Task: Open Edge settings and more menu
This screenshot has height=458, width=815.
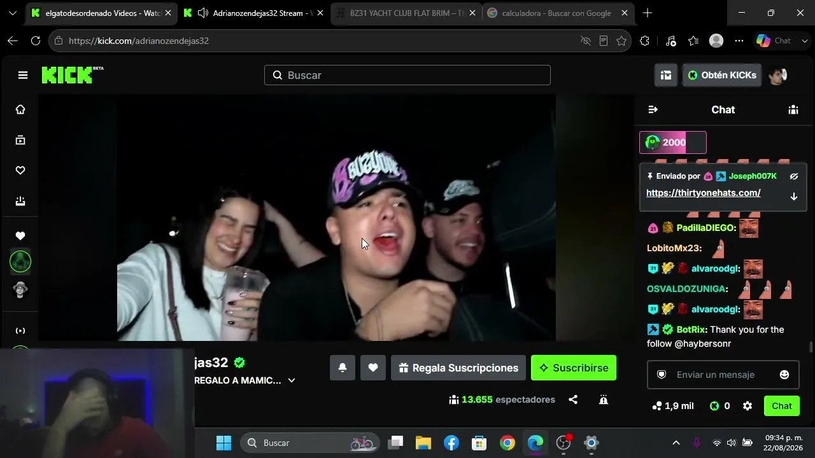Action: [739, 41]
